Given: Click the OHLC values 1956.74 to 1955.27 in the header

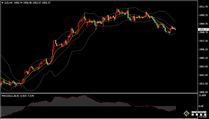Looking at the screenshot, I should [32, 2].
